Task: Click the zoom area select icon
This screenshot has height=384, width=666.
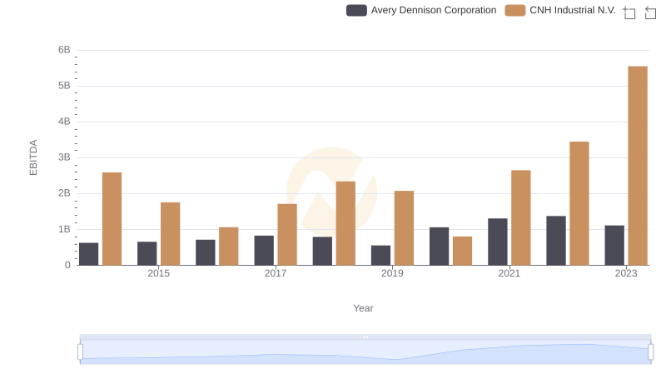Action: pos(629,12)
